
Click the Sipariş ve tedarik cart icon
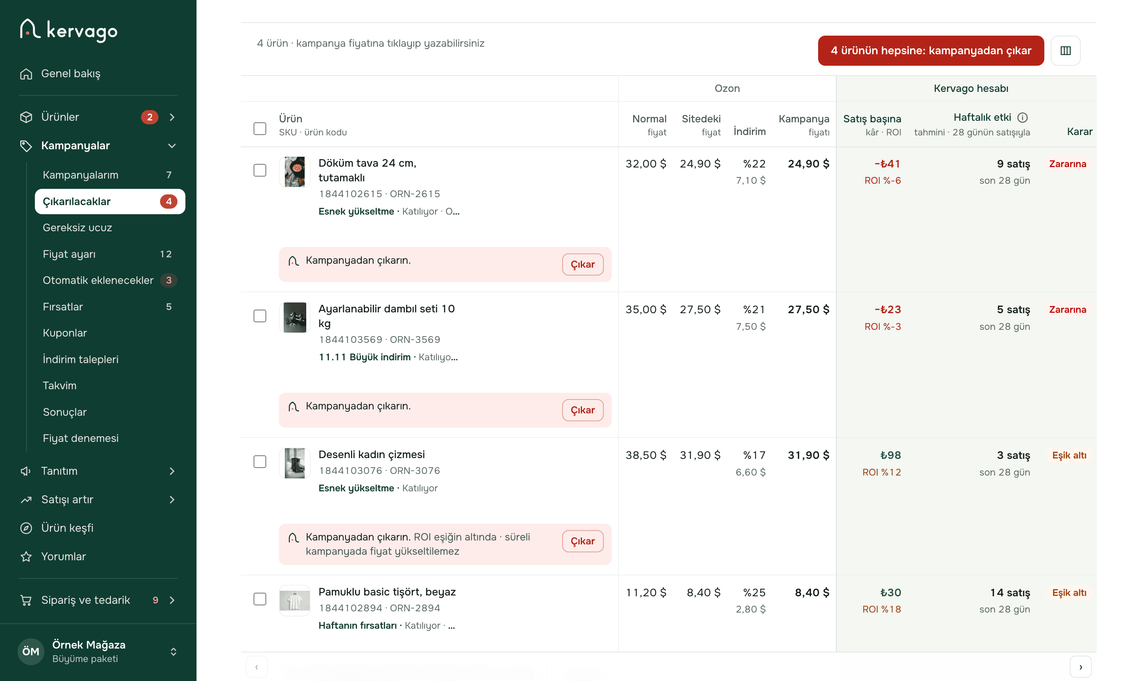pyautogui.click(x=26, y=600)
